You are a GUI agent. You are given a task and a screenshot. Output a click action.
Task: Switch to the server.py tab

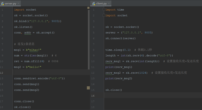[x=10, y=3]
